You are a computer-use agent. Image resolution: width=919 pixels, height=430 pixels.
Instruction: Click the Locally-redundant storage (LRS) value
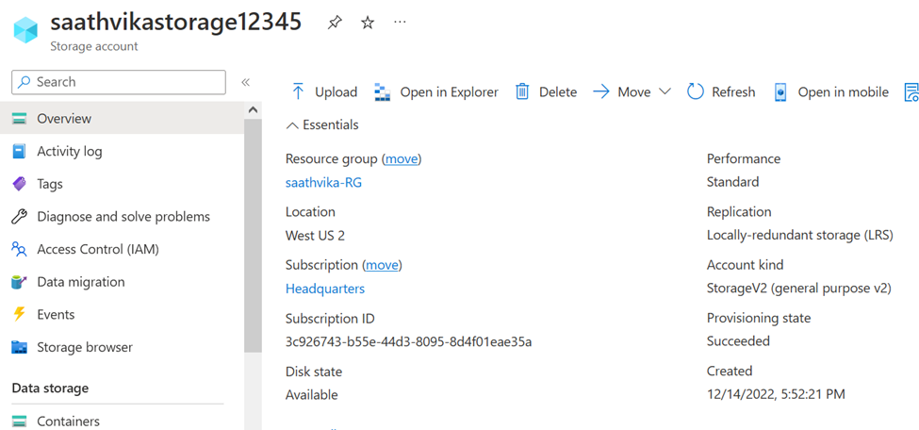click(x=799, y=236)
